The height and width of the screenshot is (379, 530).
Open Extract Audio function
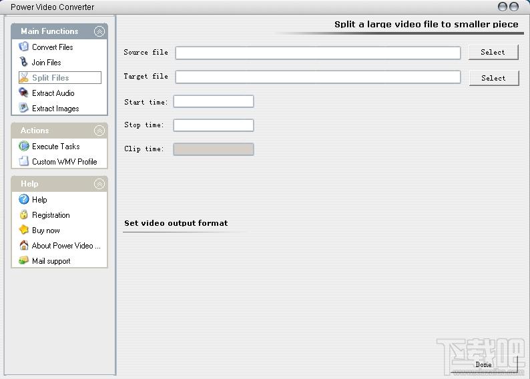pyautogui.click(x=53, y=93)
